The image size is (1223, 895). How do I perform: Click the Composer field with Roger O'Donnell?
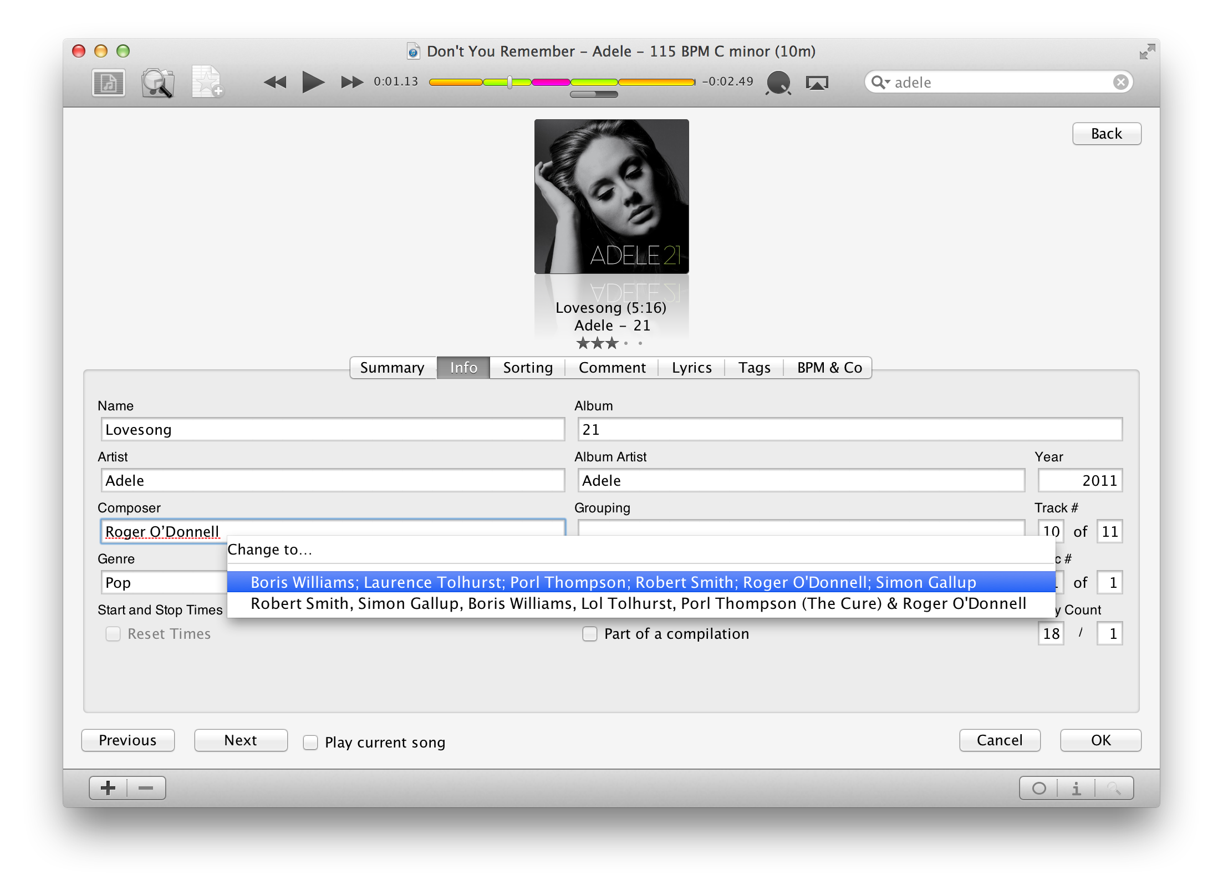pyautogui.click(x=333, y=531)
